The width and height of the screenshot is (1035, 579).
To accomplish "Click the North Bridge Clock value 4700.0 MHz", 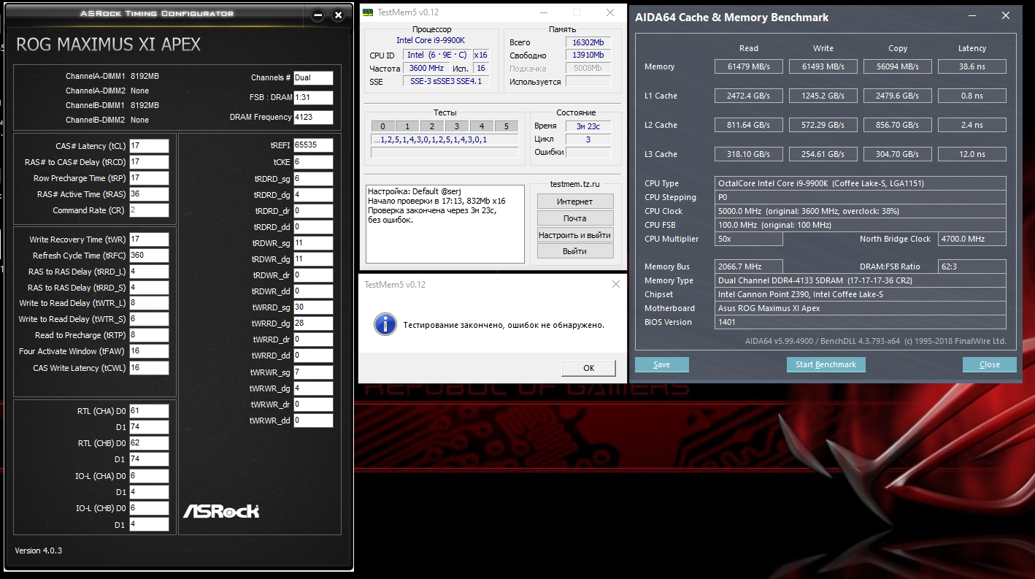I will pos(972,239).
